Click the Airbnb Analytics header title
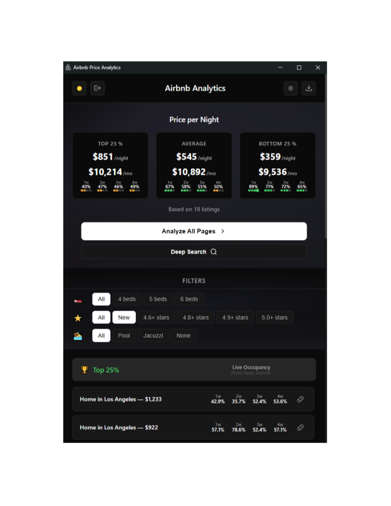Screen dimensions: 391x506 coord(195,88)
